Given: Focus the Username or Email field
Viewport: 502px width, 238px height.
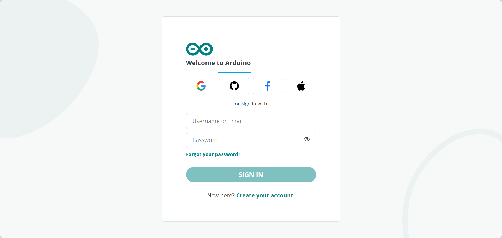Looking at the screenshot, I should [251, 121].
